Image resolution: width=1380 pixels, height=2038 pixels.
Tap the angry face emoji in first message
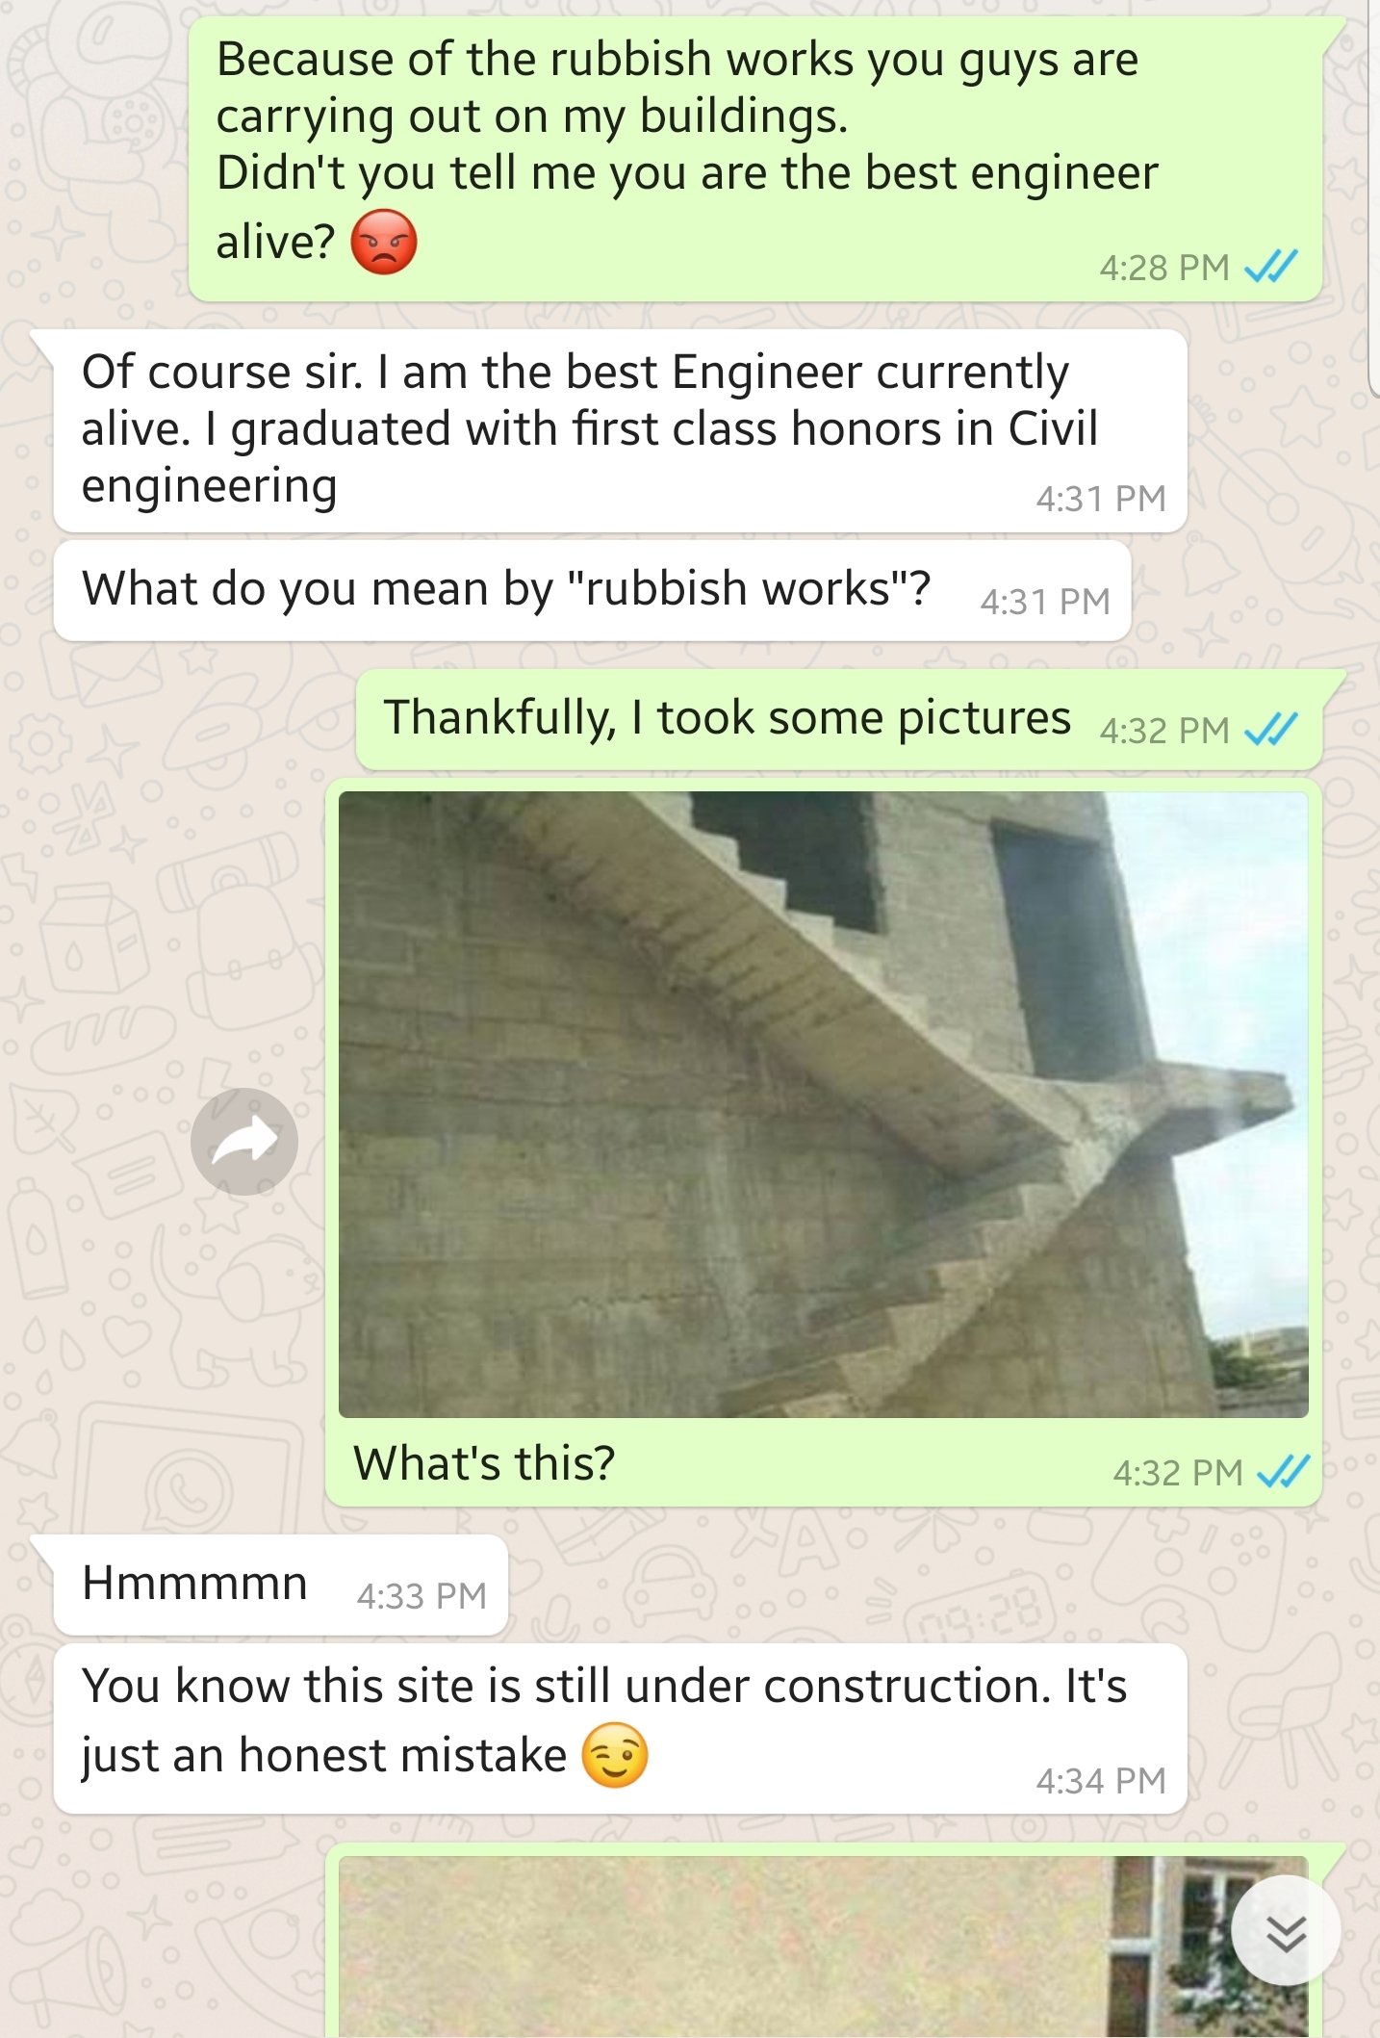click(x=383, y=242)
